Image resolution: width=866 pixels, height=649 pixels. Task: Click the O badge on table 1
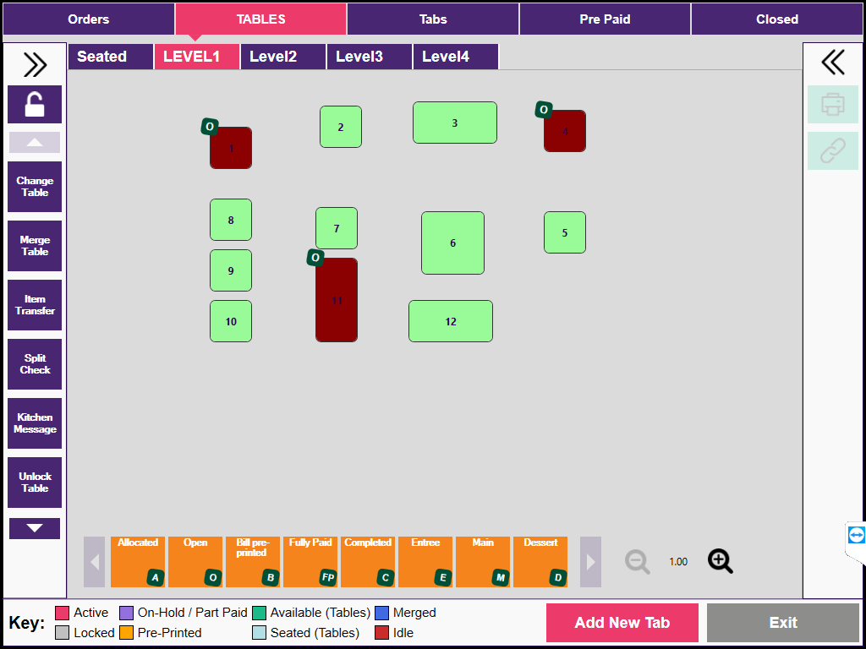(x=210, y=127)
